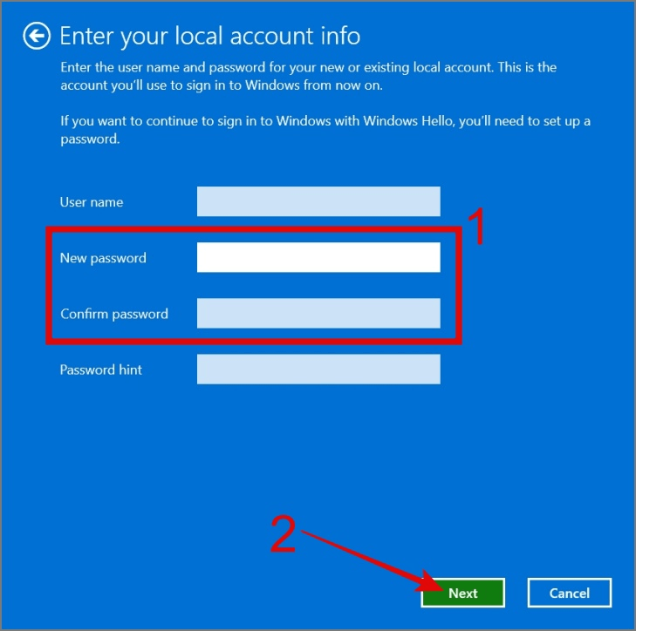The width and height of the screenshot is (670, 631).
Task: Click the paragraph starting 'Enter the user name and password'
Action: (308, 76)
